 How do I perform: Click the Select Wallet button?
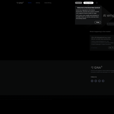88,3
